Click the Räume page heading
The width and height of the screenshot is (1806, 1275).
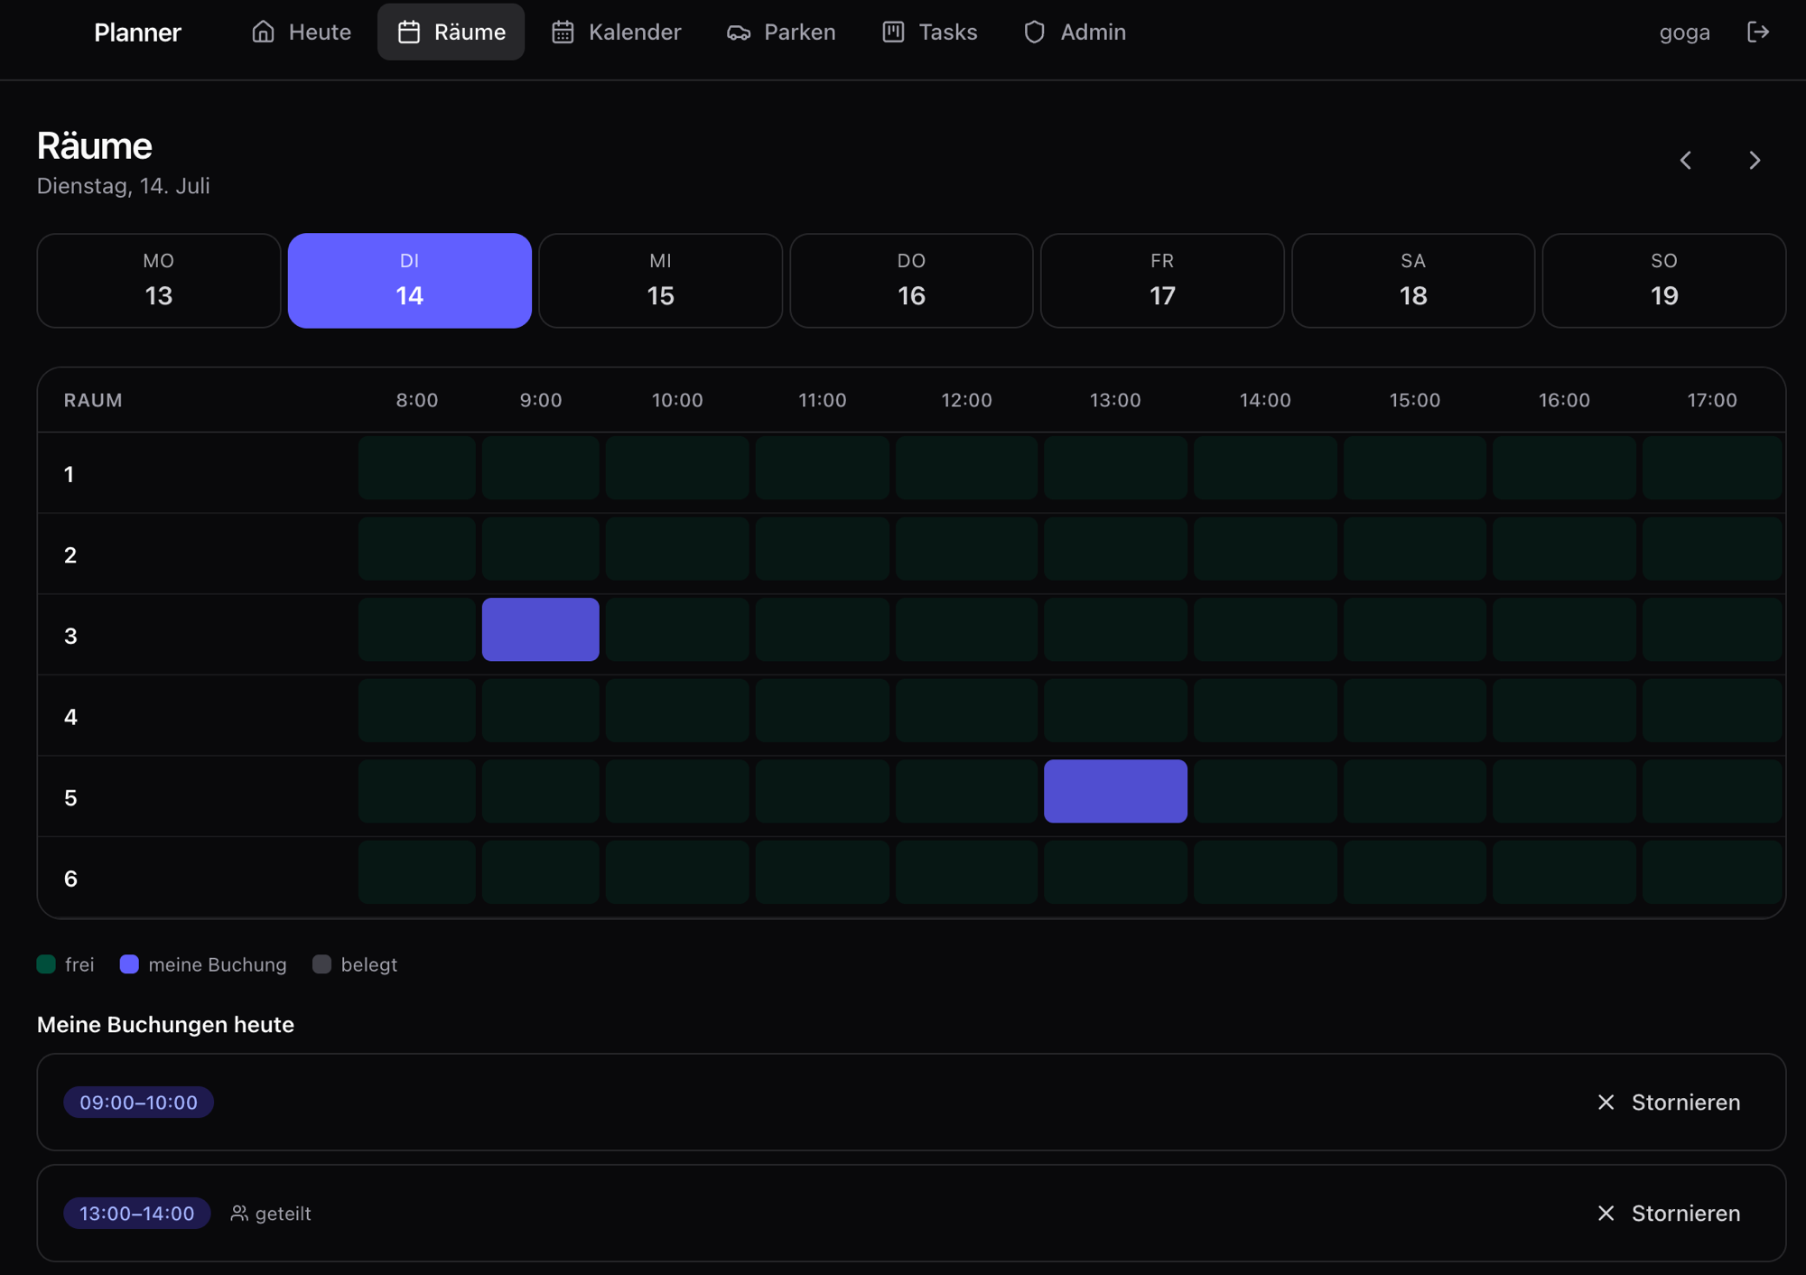coord(95,145)
